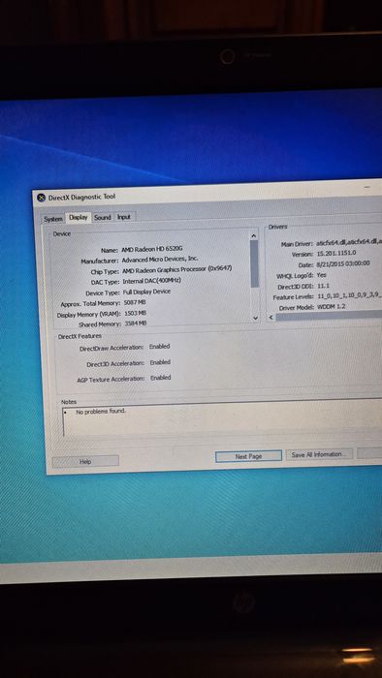Screen dimensions: 382x678
Task: Click manufacturer Advanced Micro Devices, Inc.
Action: [160, 259]
